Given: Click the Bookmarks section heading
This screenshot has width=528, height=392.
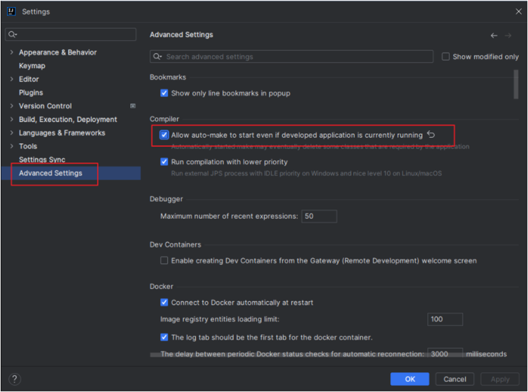Looking at the screenshot, I should click(x=168, y=77).
